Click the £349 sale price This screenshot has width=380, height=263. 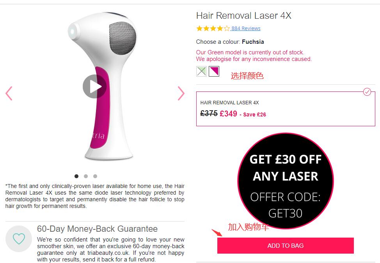pos(228,114)
